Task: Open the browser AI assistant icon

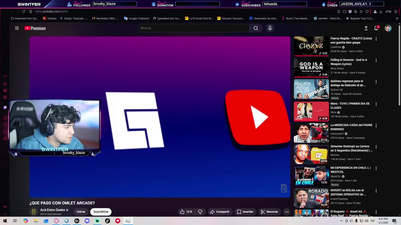Action: [388, 12]
